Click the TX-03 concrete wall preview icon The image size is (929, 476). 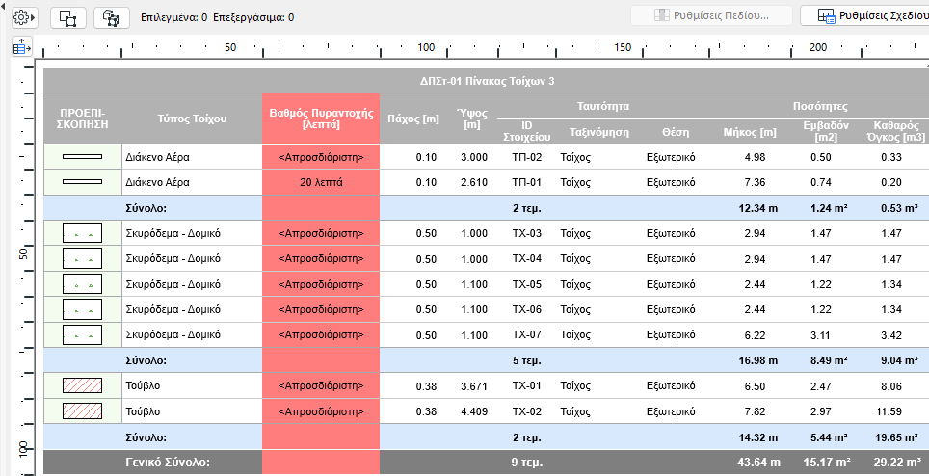(x=82, y=233)
